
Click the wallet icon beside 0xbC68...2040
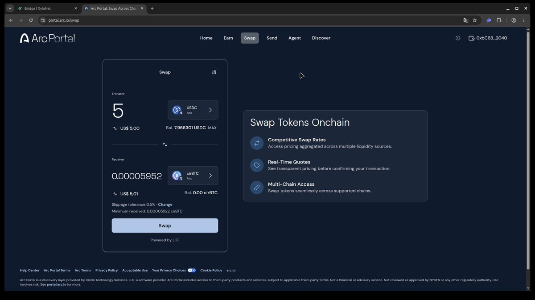click(471, 38)
